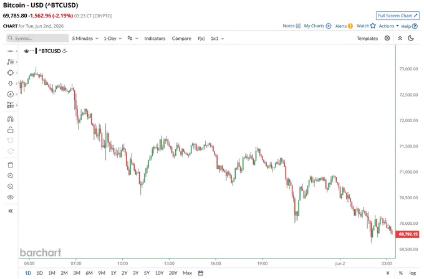
Task: Select the 2Y range
Action: coord(124,273)
